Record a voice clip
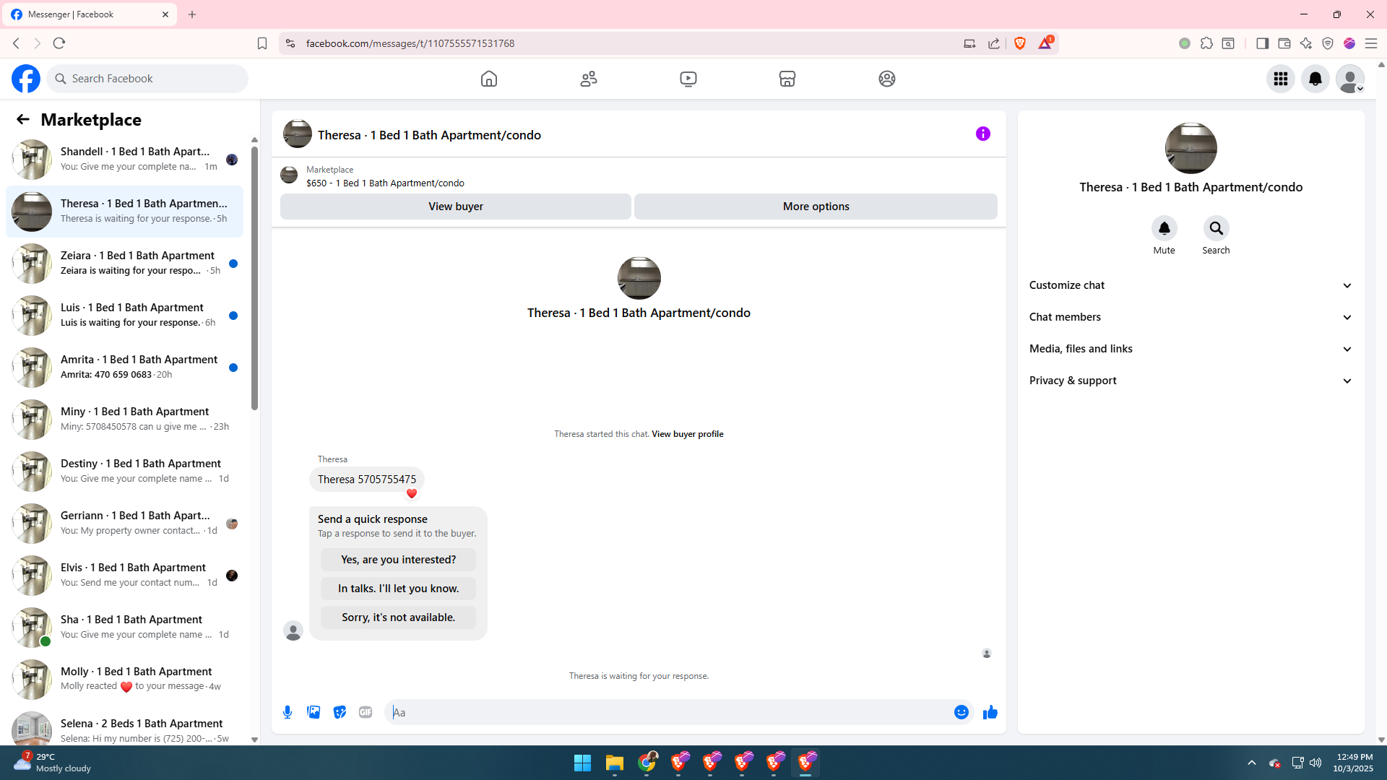 pyautogui.click(x=288, y=712)
